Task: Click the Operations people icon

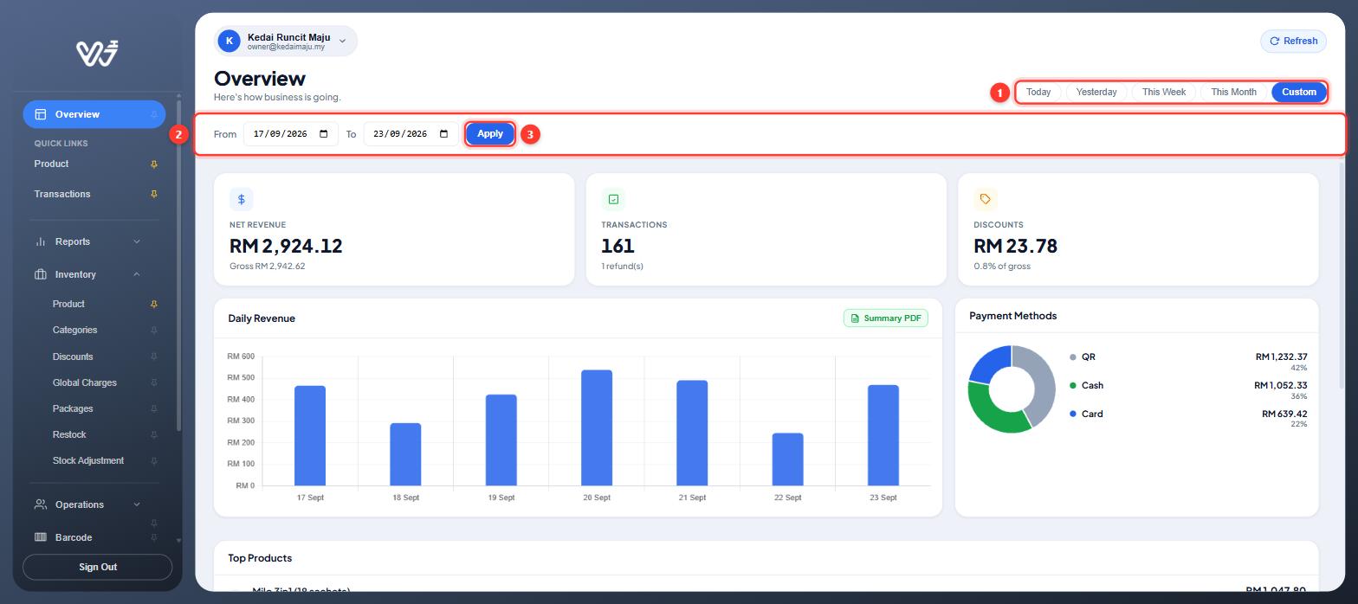Action: (x=41, y=504)
